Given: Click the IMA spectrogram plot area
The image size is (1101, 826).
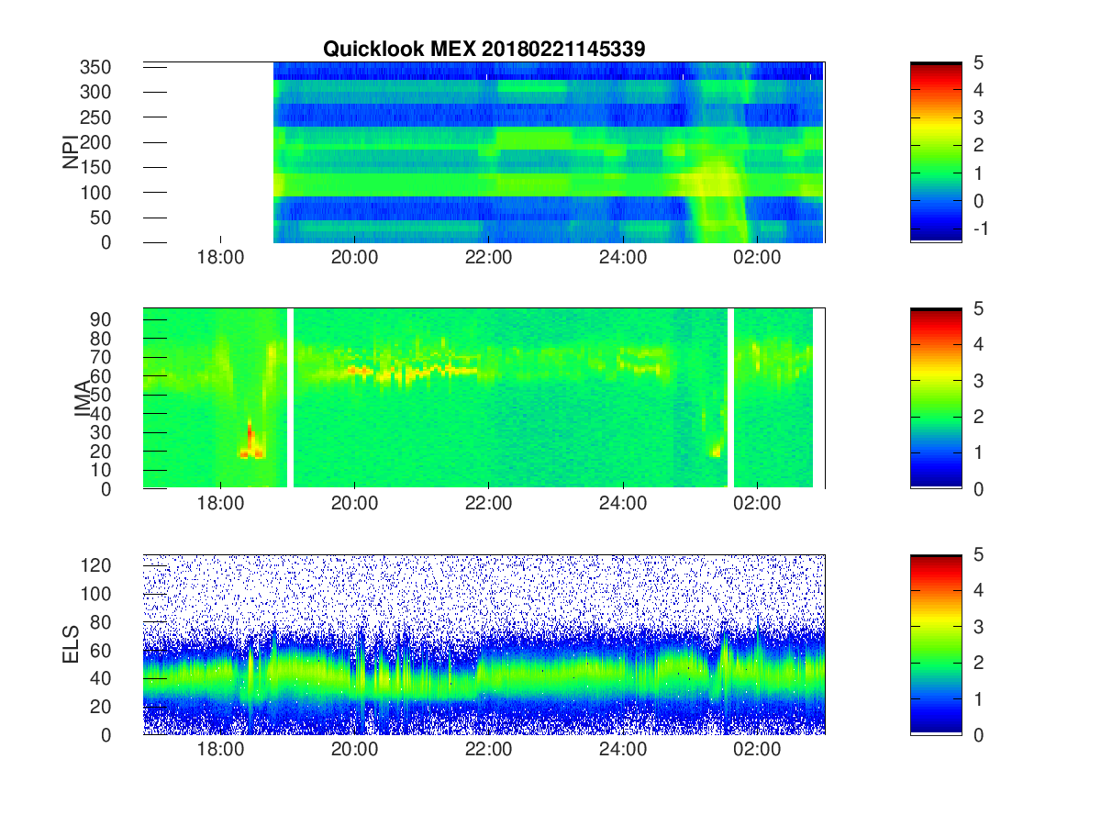Looking at the screenshot, I should tap(484, 398).
